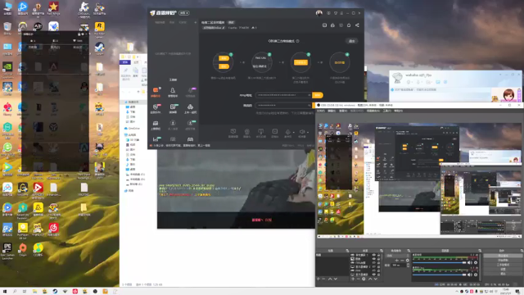Viewport: 524px width, 295px height.
Task: Click the yellow button in the step three circle
Action: [x=300, y=62]
